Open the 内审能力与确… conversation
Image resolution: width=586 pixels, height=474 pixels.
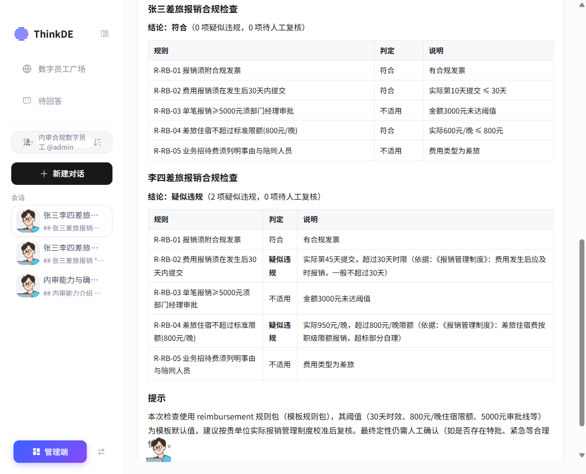(x=62, y=286)
